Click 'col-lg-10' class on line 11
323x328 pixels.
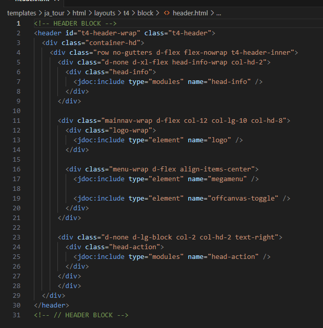[229, 120]
